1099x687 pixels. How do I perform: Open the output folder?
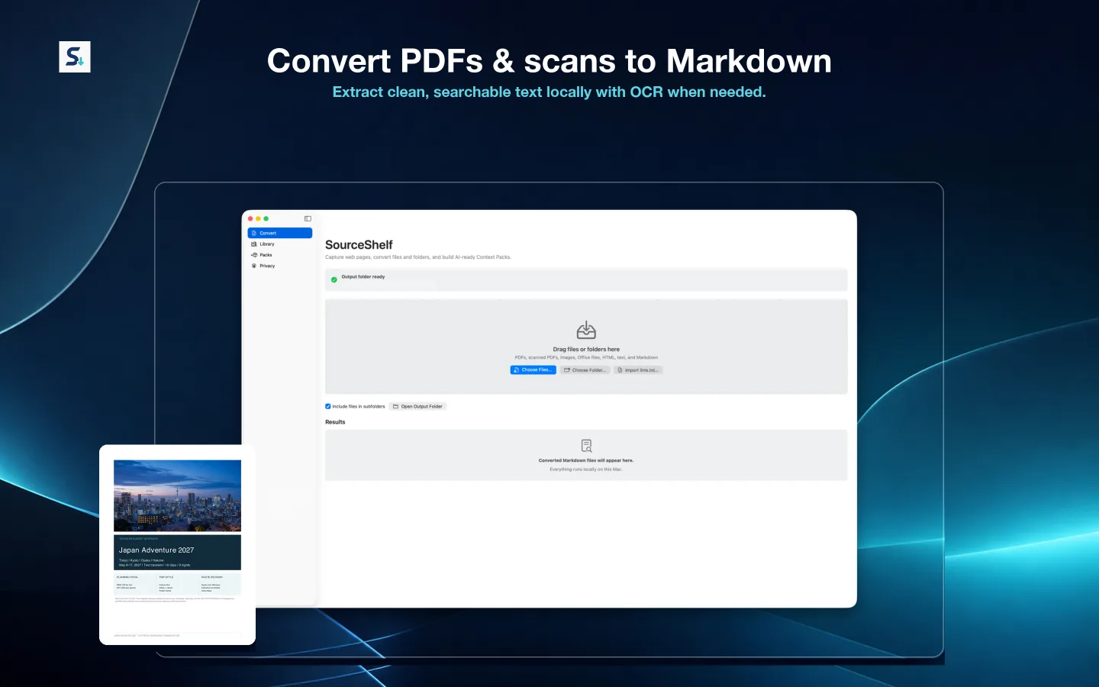click(417, 406)
